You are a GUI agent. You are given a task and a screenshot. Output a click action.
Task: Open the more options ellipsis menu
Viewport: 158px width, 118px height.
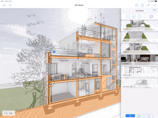click(x=154, y=5)
